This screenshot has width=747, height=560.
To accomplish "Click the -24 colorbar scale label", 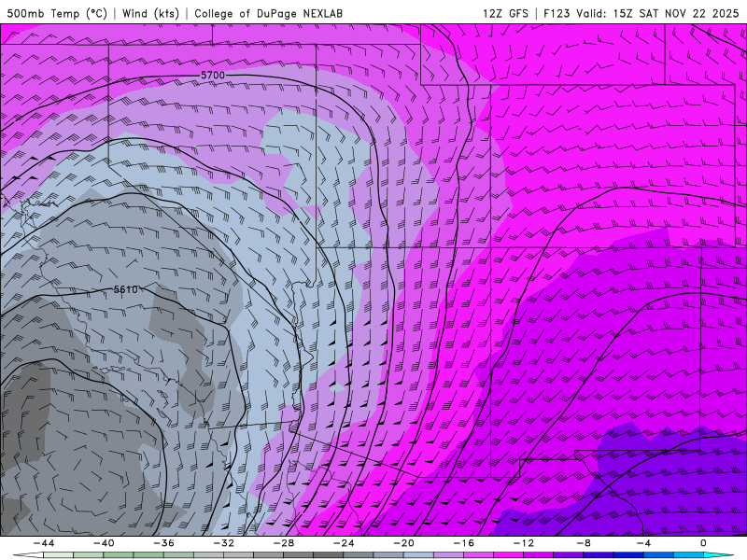I will 344,543.
